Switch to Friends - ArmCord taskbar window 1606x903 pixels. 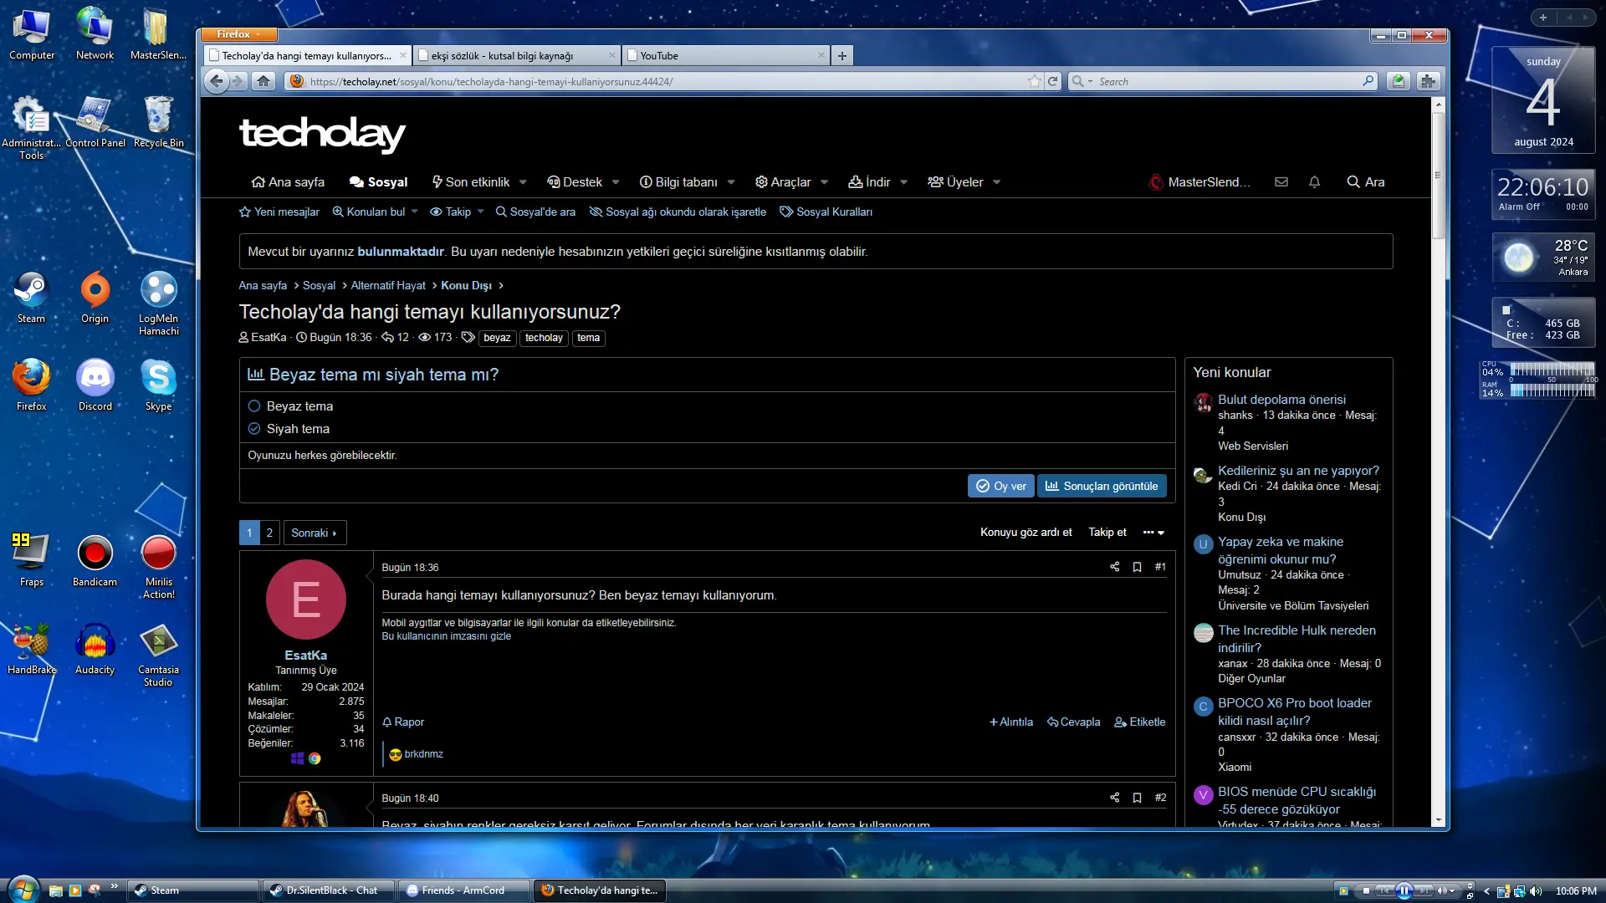pos(464,890)
